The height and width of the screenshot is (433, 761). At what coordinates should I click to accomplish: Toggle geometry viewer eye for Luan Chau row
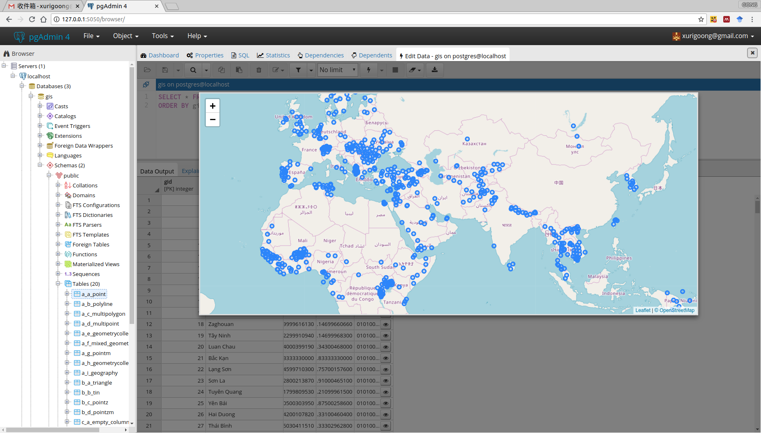tap(386, 347)
